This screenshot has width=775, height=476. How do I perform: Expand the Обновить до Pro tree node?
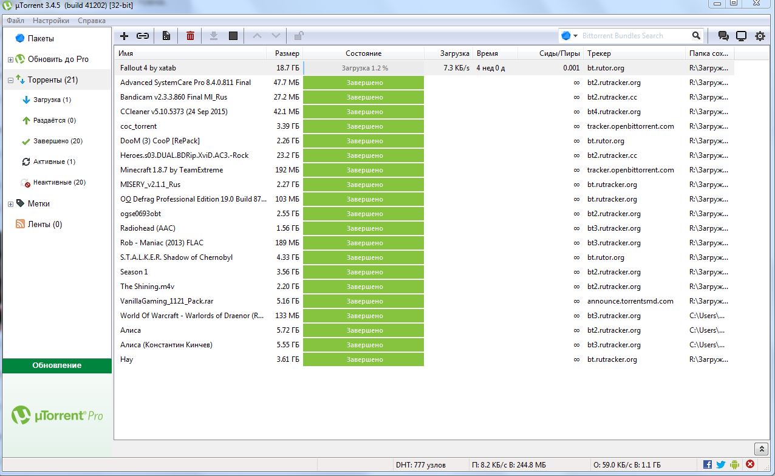click(10, 59)
